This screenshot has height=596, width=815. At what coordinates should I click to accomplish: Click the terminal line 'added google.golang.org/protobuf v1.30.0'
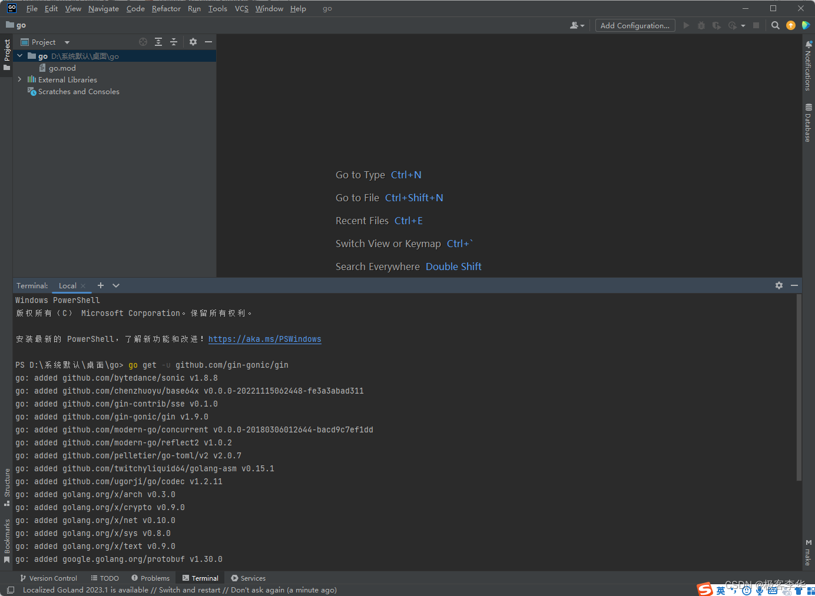point(119,560)
